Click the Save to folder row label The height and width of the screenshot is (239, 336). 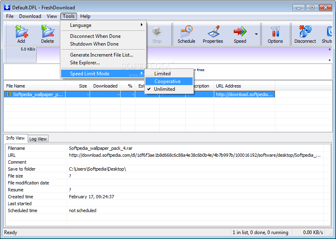22,169
